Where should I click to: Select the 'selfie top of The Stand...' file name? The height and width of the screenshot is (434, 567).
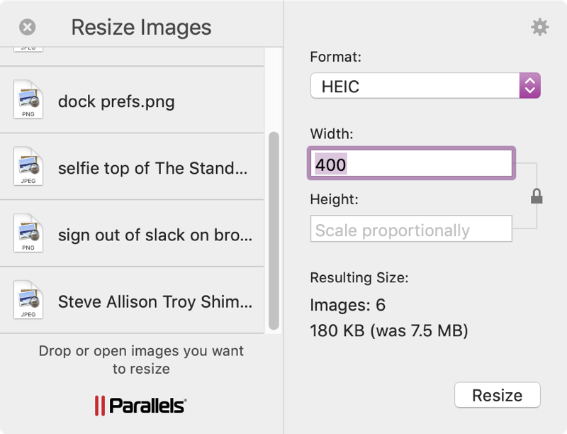(x=155, y=168)
